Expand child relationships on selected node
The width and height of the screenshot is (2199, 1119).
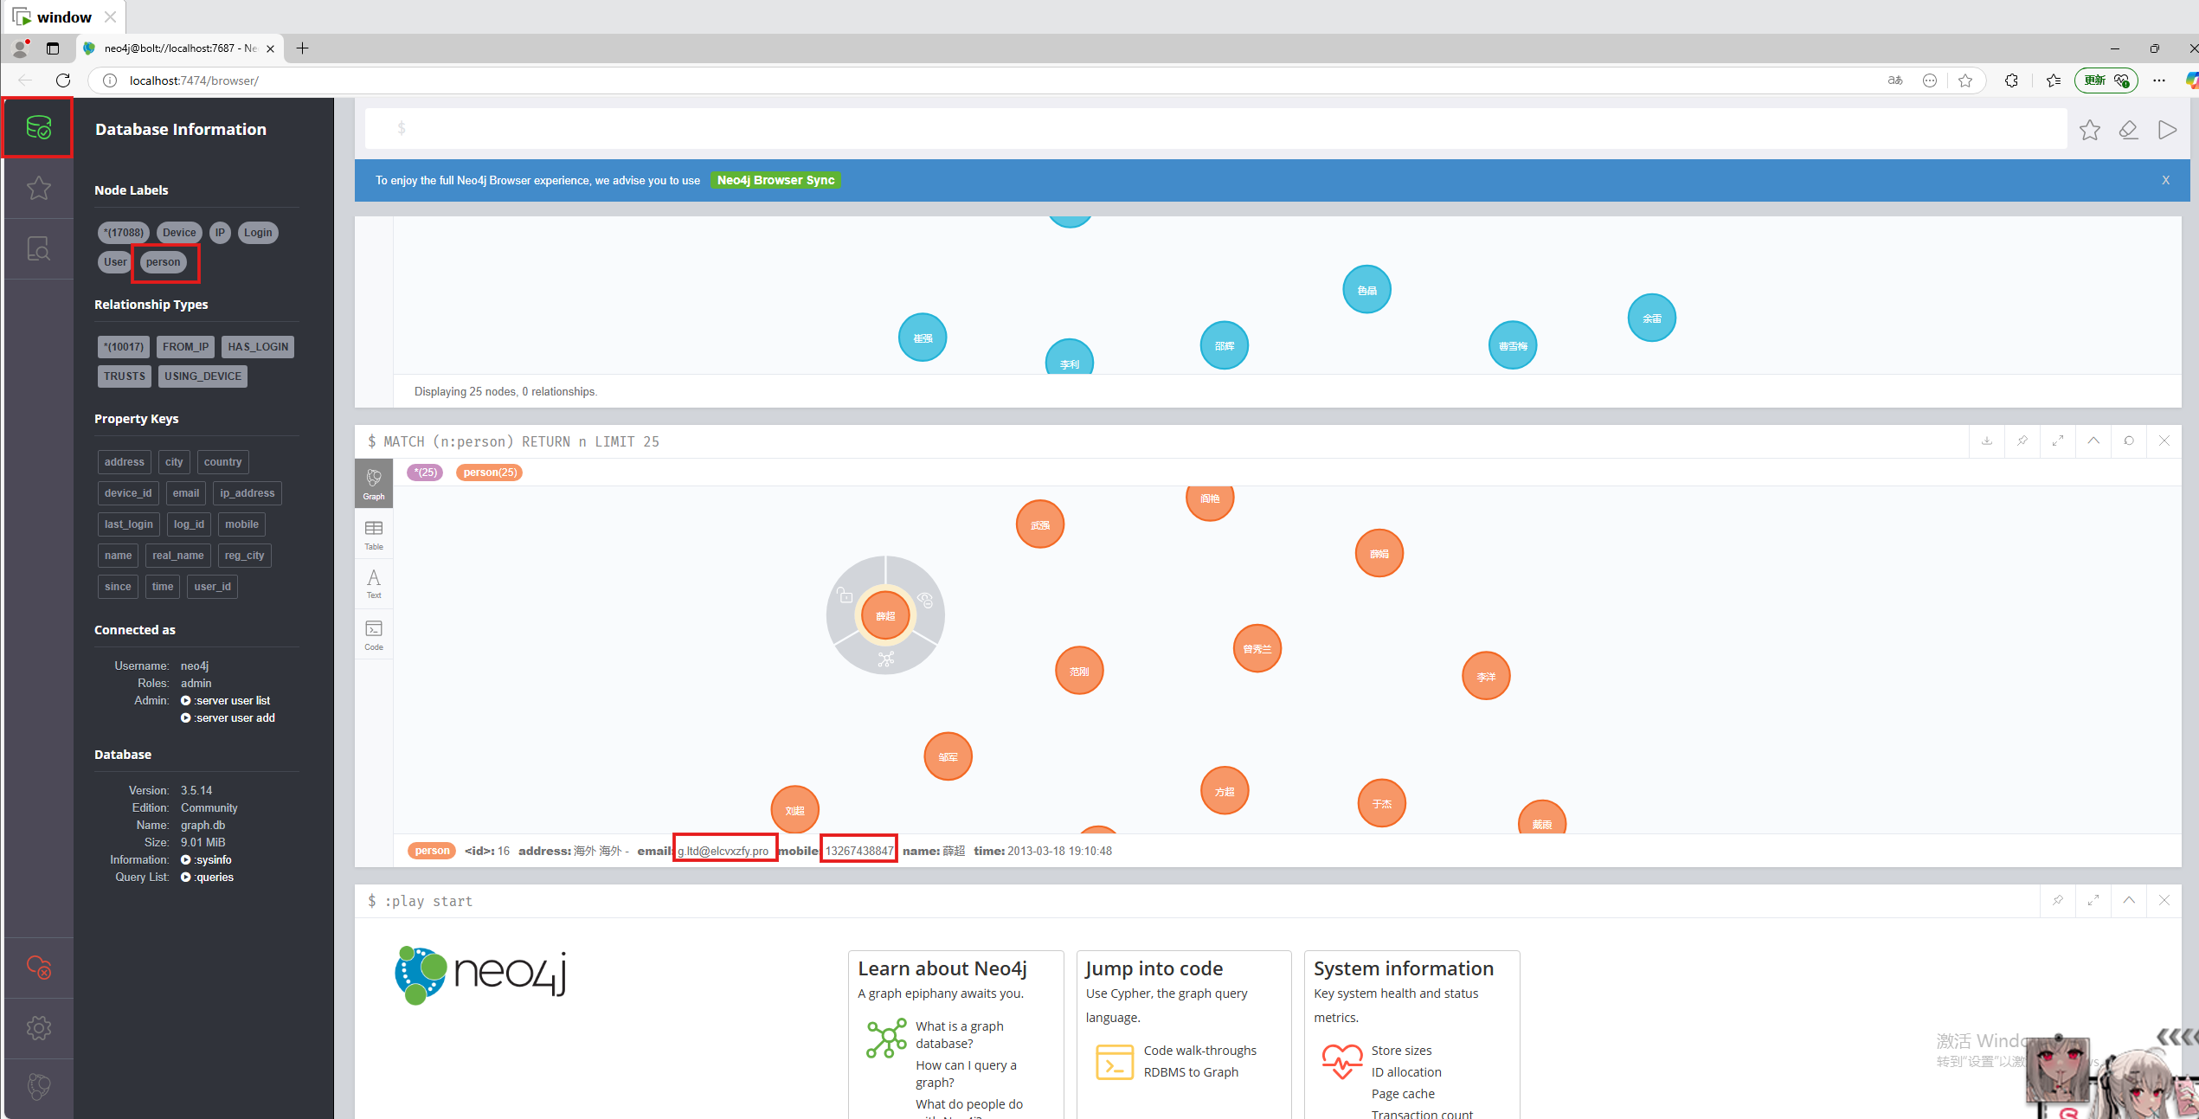click(x=885, y=659)
